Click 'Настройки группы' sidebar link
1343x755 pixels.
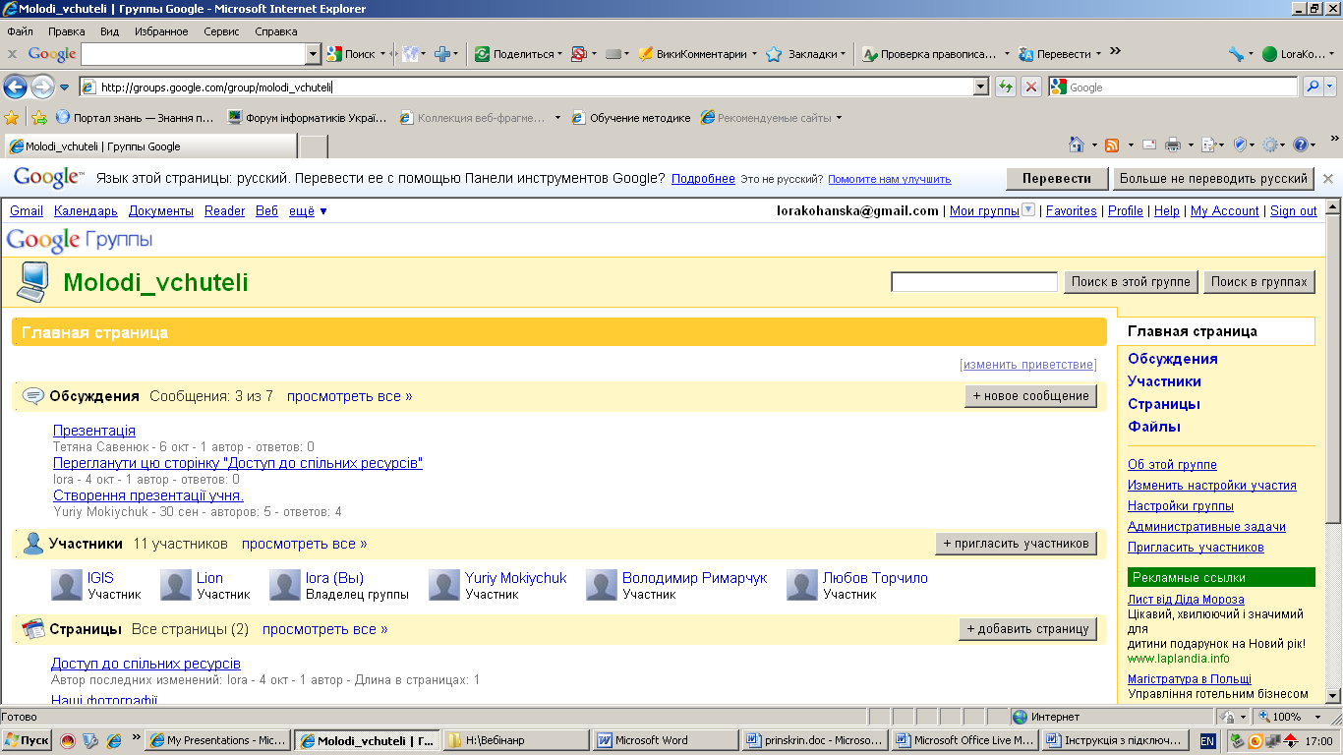click(x=1181, y=505)
